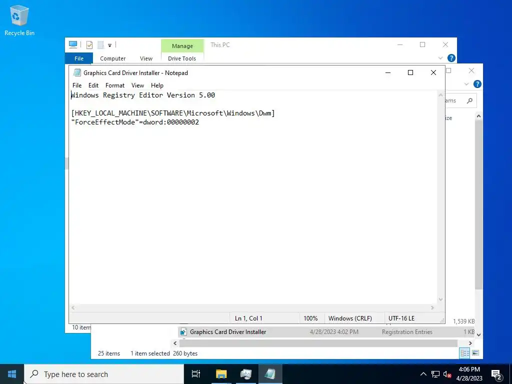Open the Server Manager taskbar icon
The image size is (512, 384).
tap(245, 374)
